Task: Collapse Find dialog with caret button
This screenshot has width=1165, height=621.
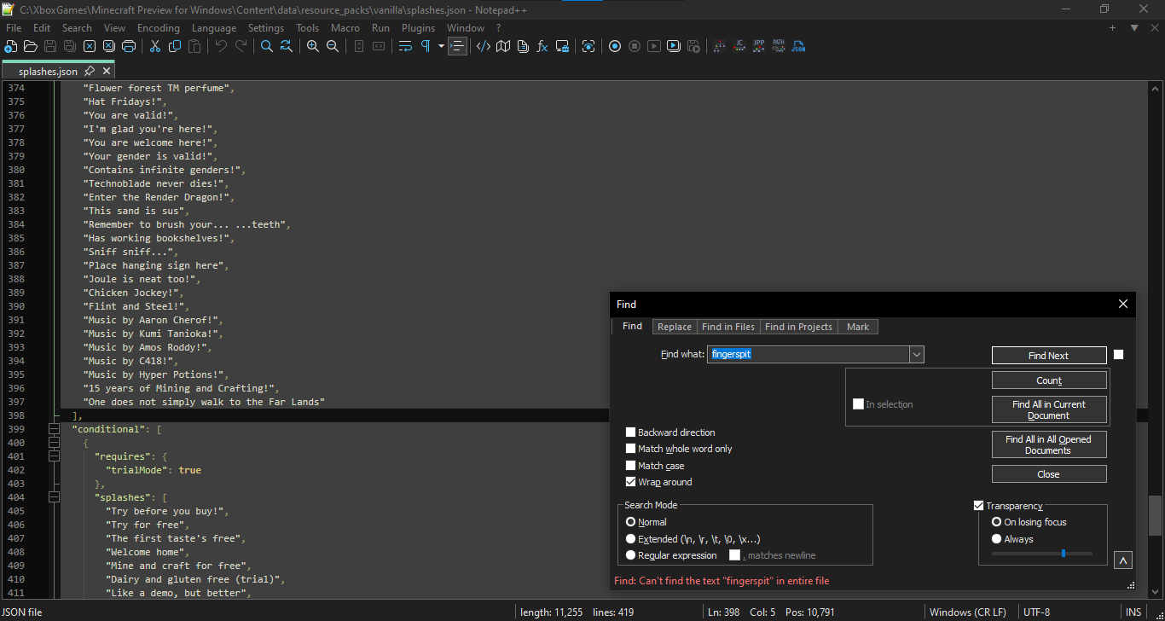Action: (1123, 560)
